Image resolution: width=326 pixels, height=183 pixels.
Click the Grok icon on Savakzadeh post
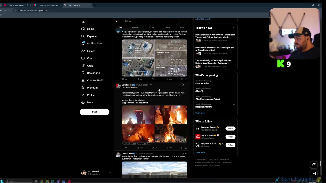(183, 85)
